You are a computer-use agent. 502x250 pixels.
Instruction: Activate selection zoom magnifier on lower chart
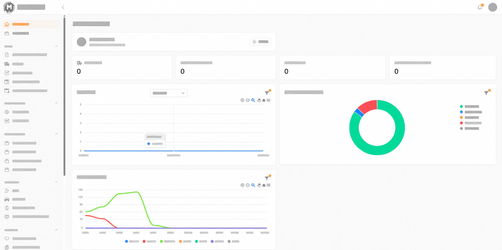coord(253,185)
